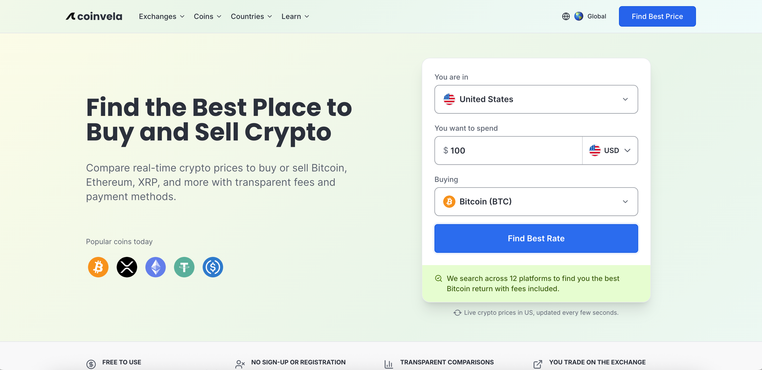
Task: Click the Find Best Price button
Action: coord(657,16)
